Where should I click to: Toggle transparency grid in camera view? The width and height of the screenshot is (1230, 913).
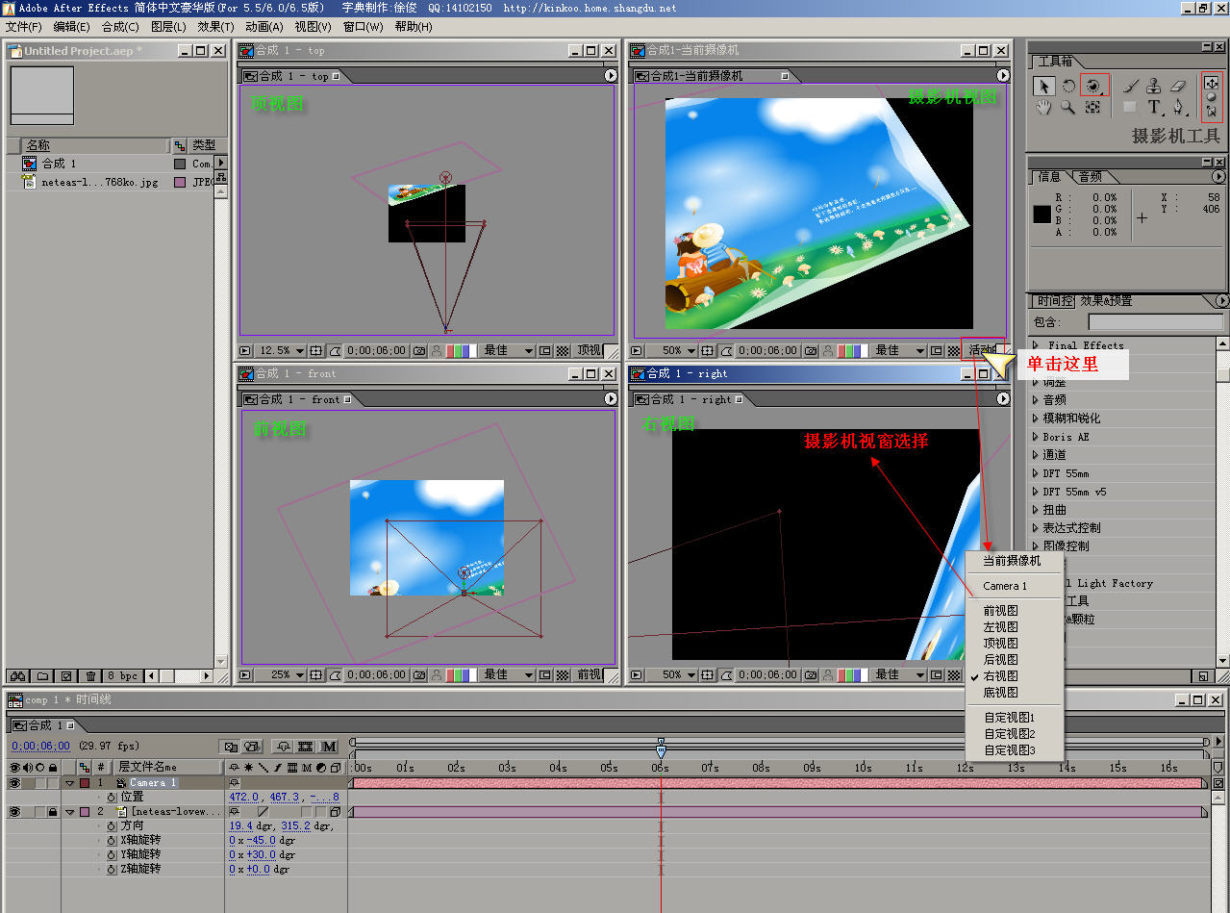pyautogui.click(x=953, y=351)
